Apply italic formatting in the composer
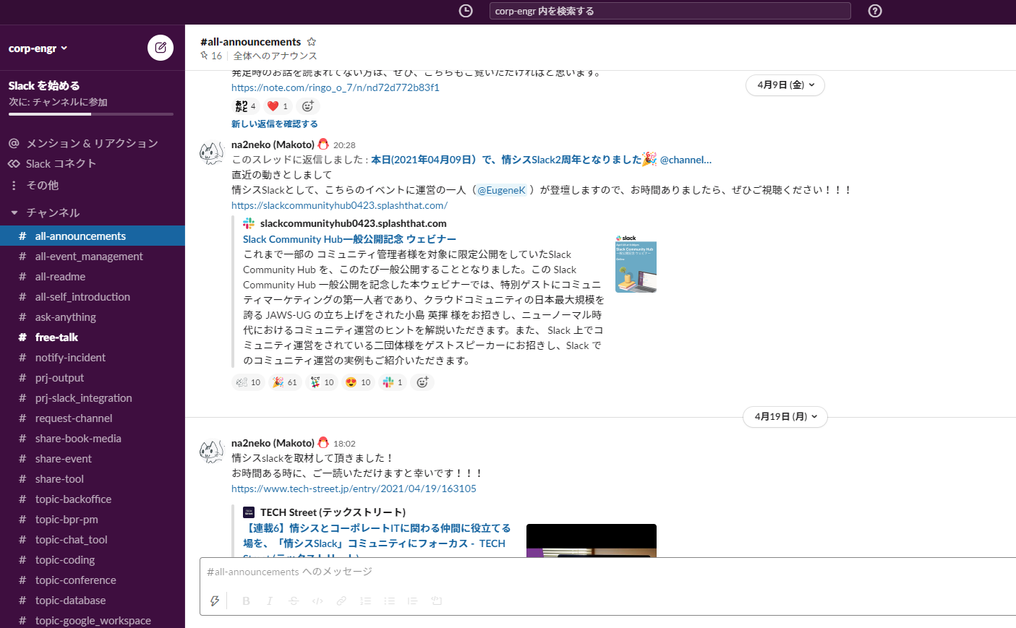 (270, 601)
